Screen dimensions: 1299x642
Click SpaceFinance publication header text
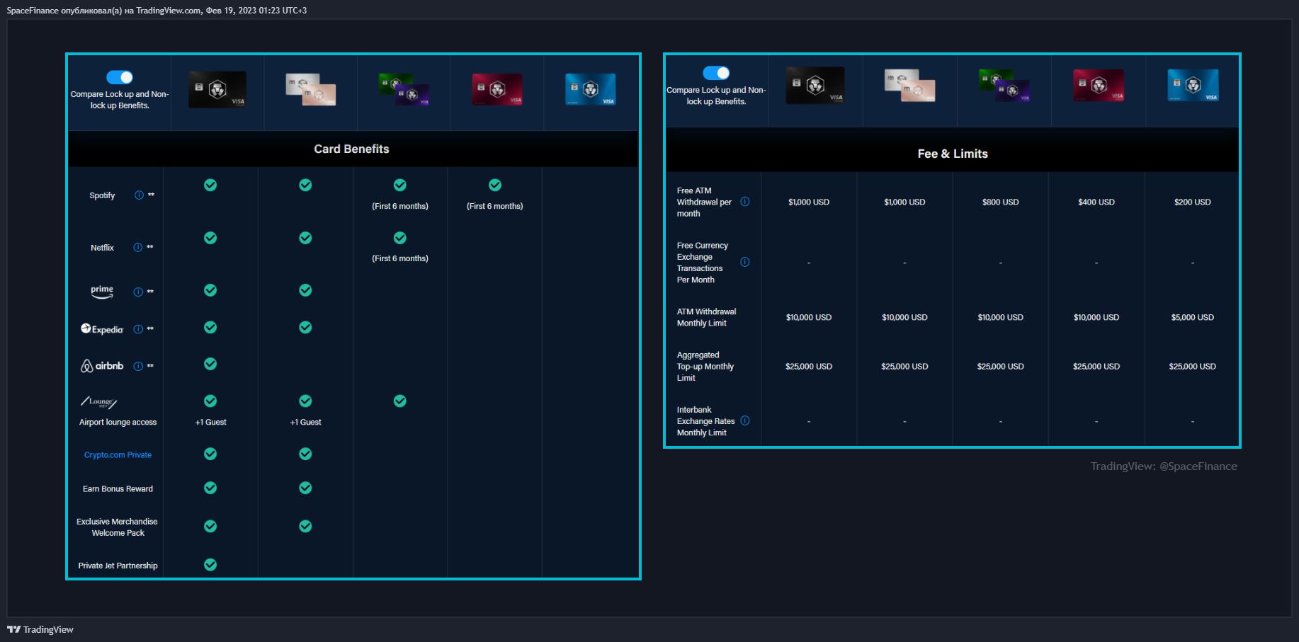(157, 11)
